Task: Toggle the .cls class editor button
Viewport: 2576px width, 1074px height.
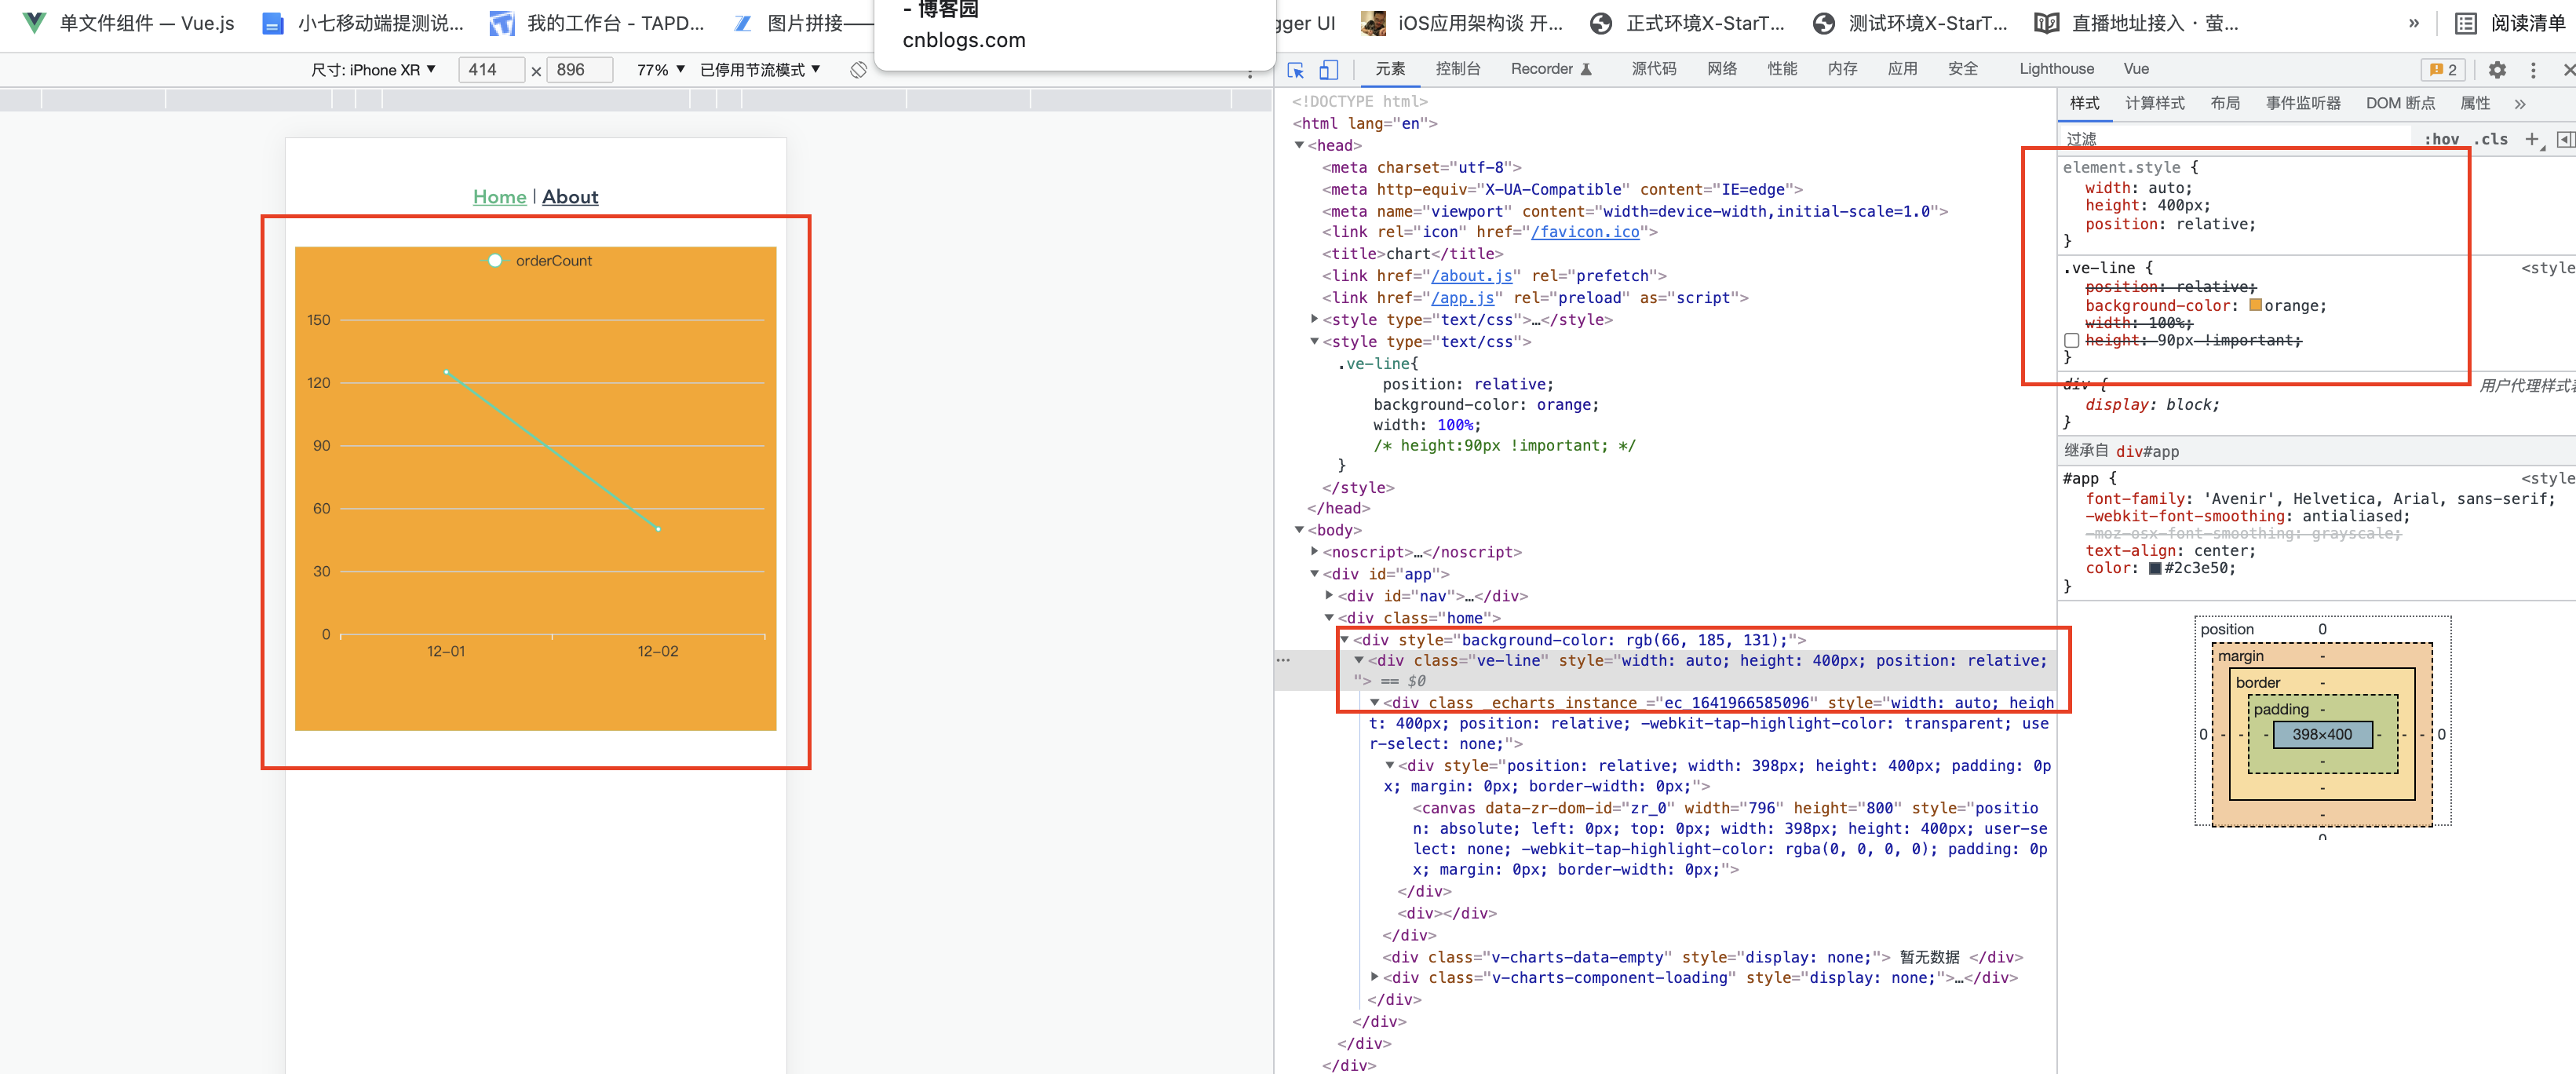Action: (2492, 139)
